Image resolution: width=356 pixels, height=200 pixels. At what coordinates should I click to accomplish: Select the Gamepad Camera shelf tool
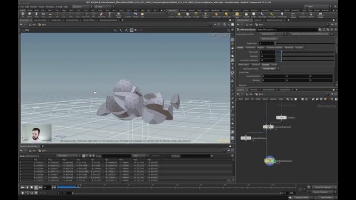[x=320, y=15]
